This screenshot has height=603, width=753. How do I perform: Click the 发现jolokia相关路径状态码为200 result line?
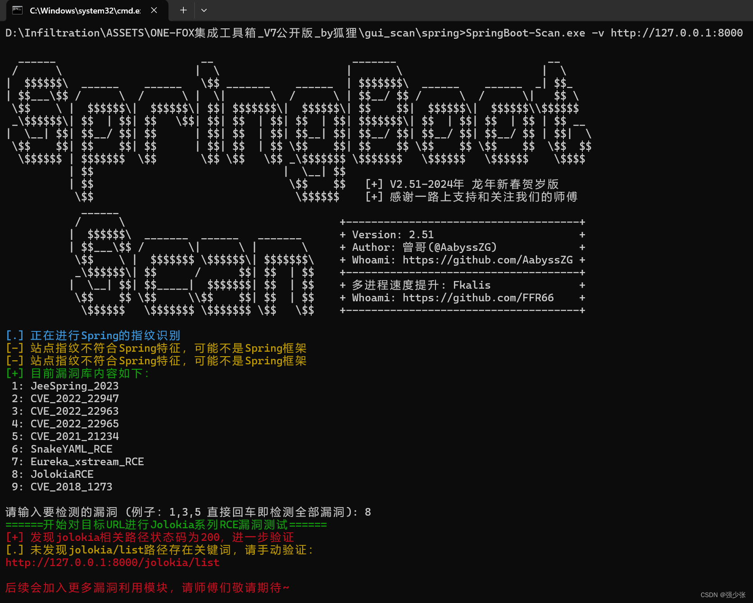pyautogui.click(x=150, y=537)
